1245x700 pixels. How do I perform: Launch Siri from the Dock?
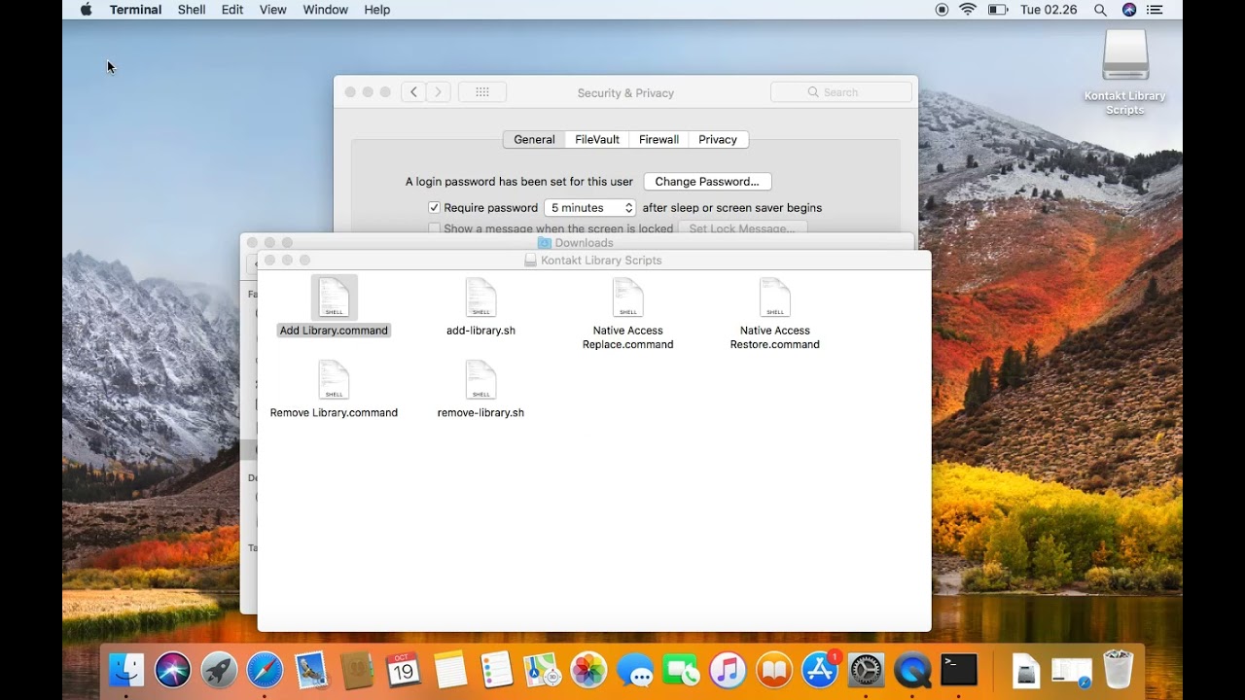click(x=173, y=670)
